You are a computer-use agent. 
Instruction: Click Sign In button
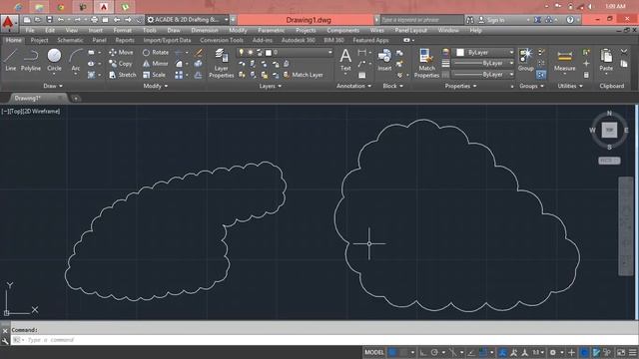(491, 20)
